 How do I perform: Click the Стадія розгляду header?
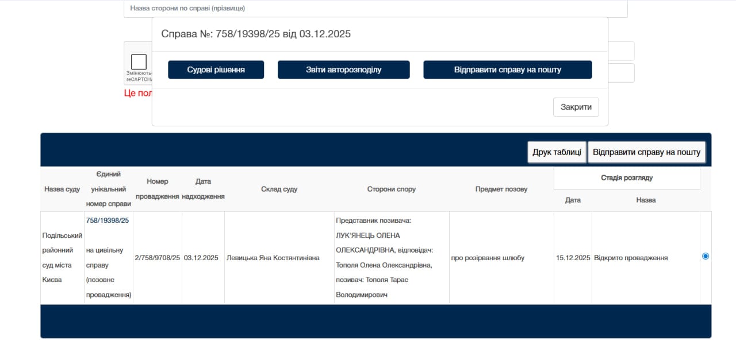pyautogui.click(x=626, y=178)
